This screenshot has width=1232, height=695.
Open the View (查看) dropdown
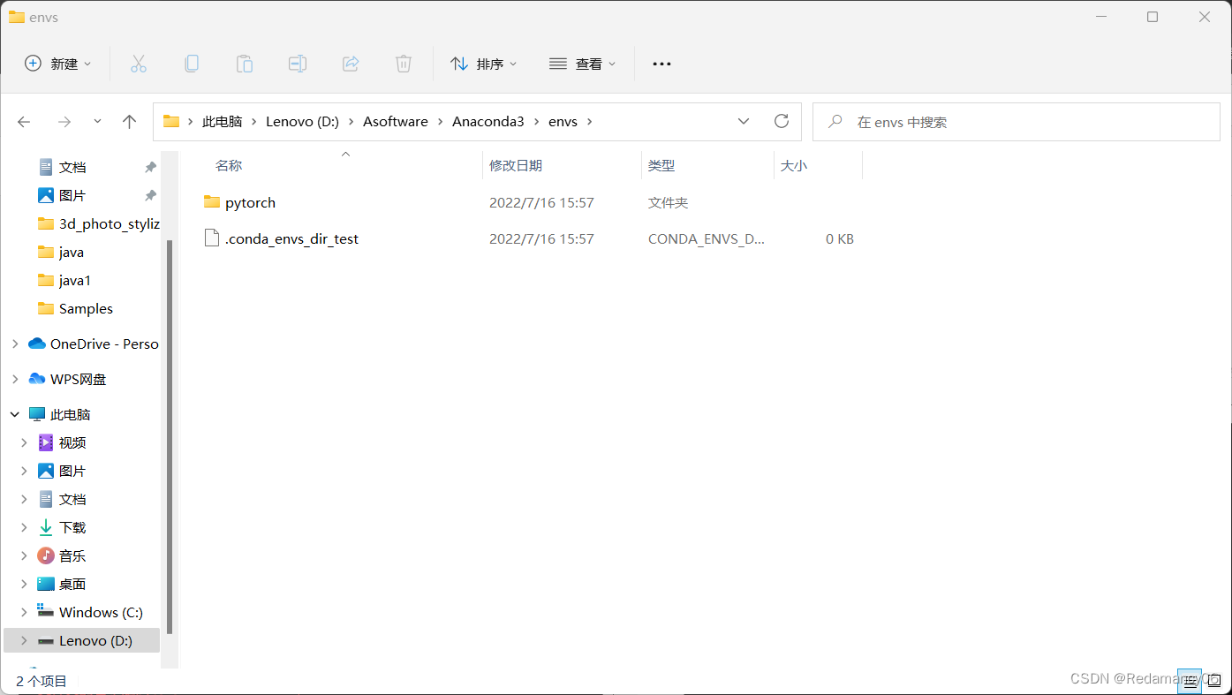coord(582,64)
